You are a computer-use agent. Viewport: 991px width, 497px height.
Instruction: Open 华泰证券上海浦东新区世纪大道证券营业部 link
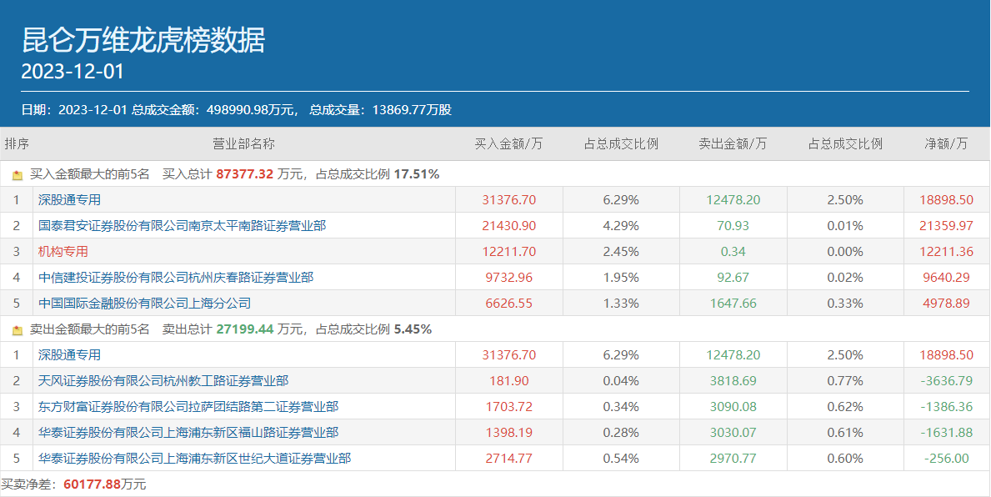195,459
